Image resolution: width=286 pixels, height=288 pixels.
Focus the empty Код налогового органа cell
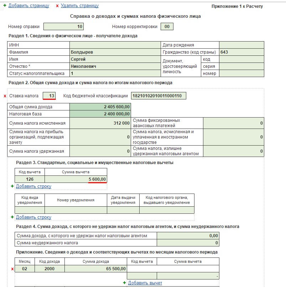point(167,210)
